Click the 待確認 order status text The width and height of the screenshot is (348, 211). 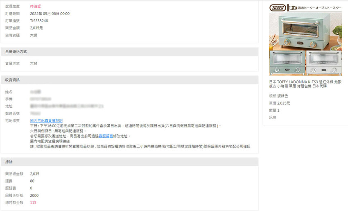[36, 6]
